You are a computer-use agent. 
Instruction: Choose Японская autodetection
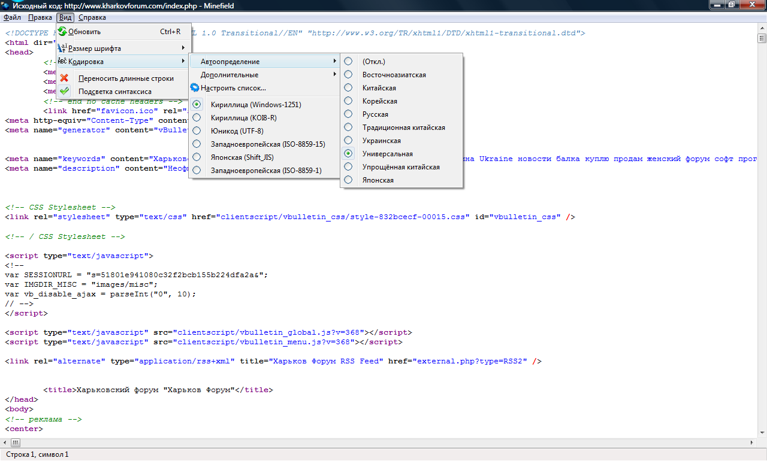(x=401, y=180)
